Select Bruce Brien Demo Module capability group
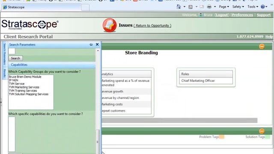Image resolution: width=274 pixels, height=154 pixels. pyautogui.click(x=25, y=77)
